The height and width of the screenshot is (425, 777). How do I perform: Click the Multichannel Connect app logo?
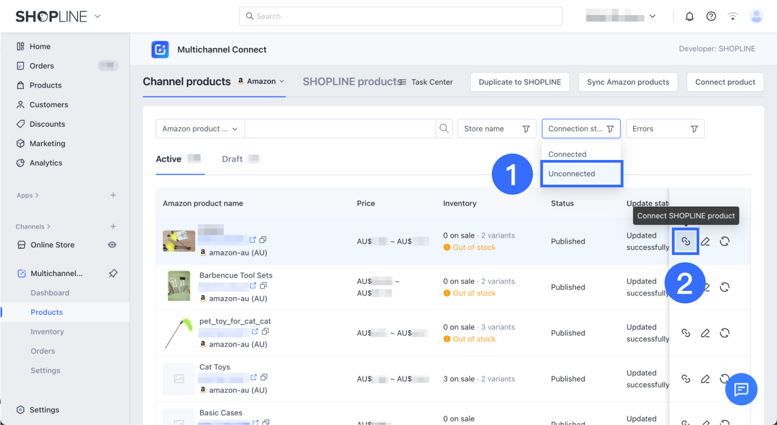[x=160, y=49]
